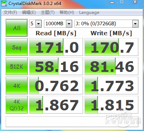This screenshot has height=131, width=144.
Task: Expand the 1000MB test size dropdown
Action: 69,24
